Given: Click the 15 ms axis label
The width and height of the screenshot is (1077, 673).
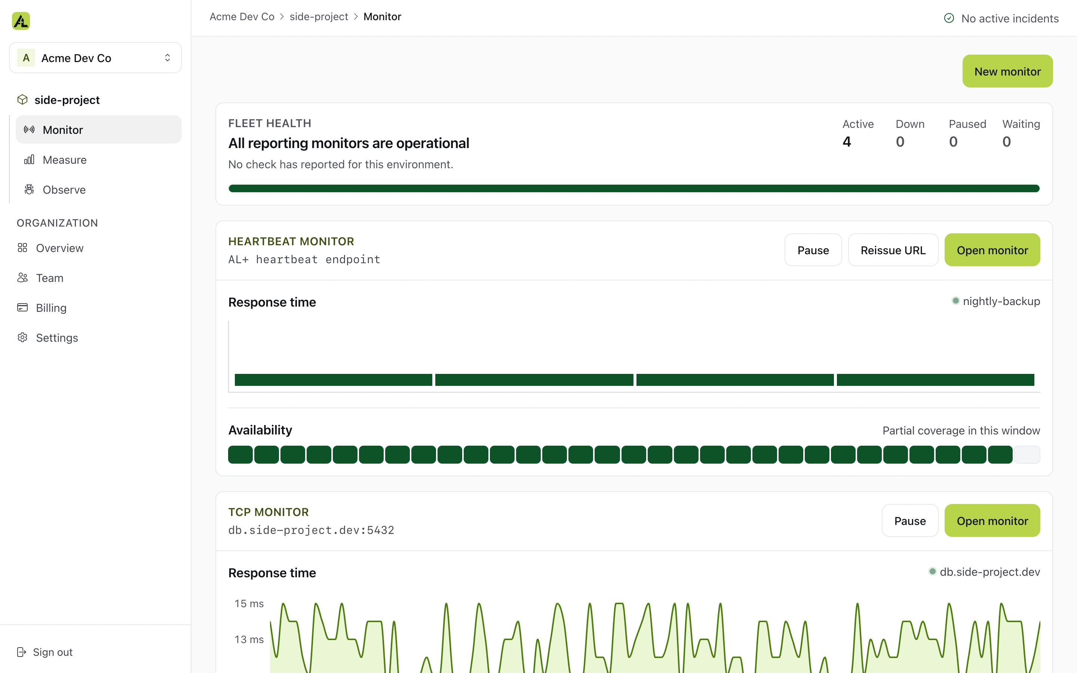Looking at the screenshot, I should tap(249, 604).
